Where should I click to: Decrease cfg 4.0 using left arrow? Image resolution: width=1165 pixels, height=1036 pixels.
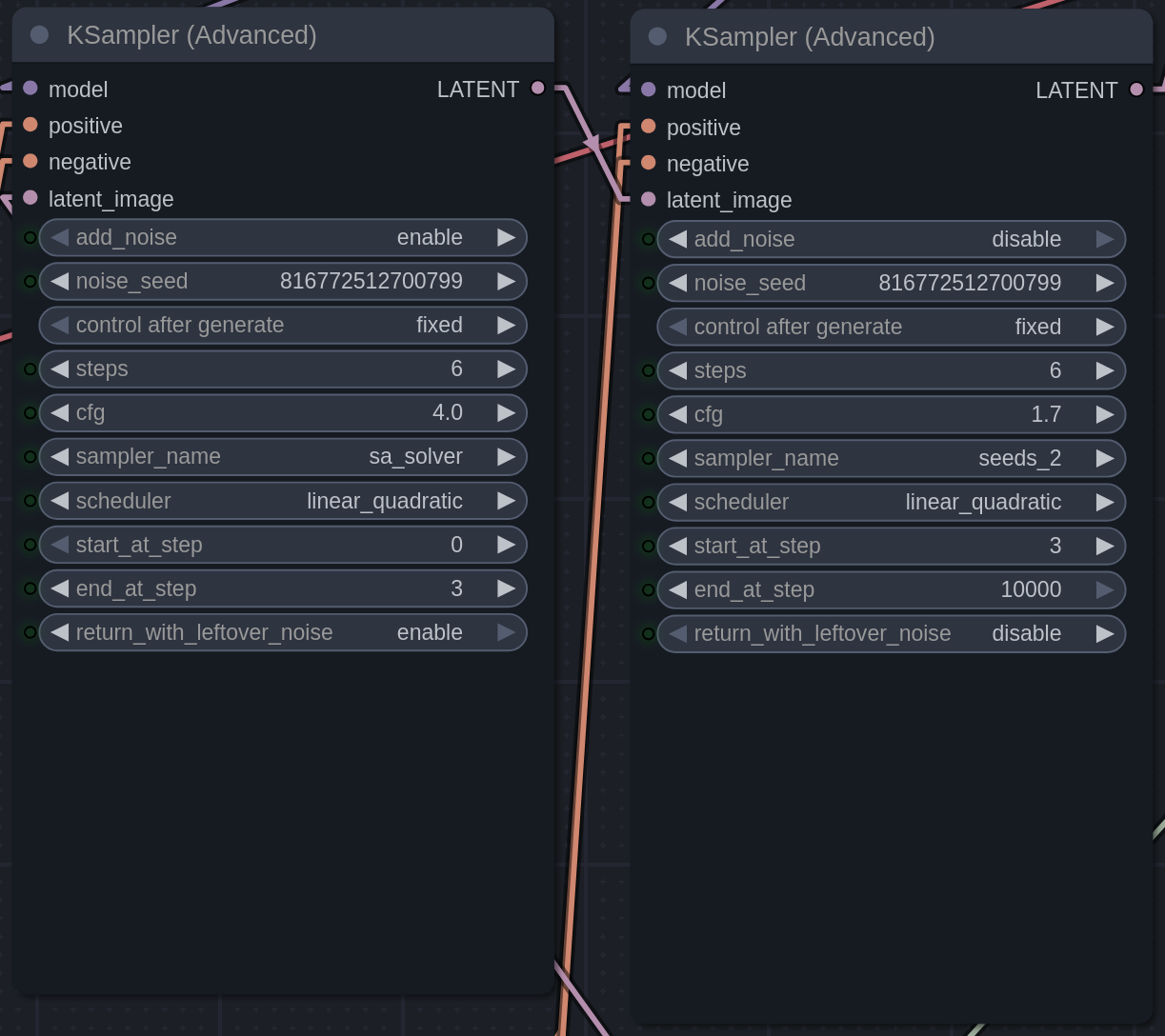click(x=59, y=413)
